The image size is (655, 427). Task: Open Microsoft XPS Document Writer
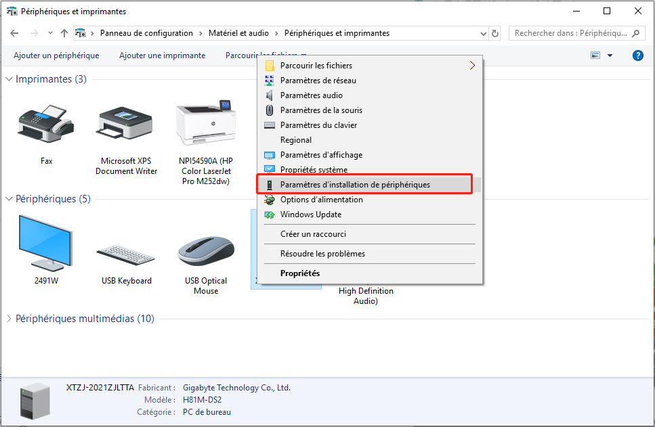pyautogui.click(x=125, y=122)
